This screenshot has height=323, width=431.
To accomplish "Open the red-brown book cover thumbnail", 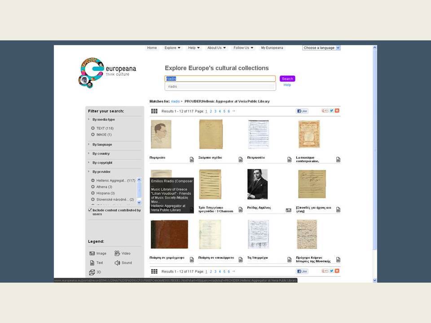I will pyautogui.click(x=170, y=234).
